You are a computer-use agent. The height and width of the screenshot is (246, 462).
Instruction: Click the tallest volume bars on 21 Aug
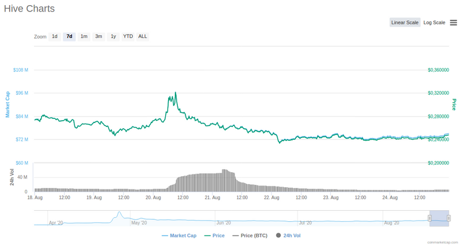click(x=225, y=180)
